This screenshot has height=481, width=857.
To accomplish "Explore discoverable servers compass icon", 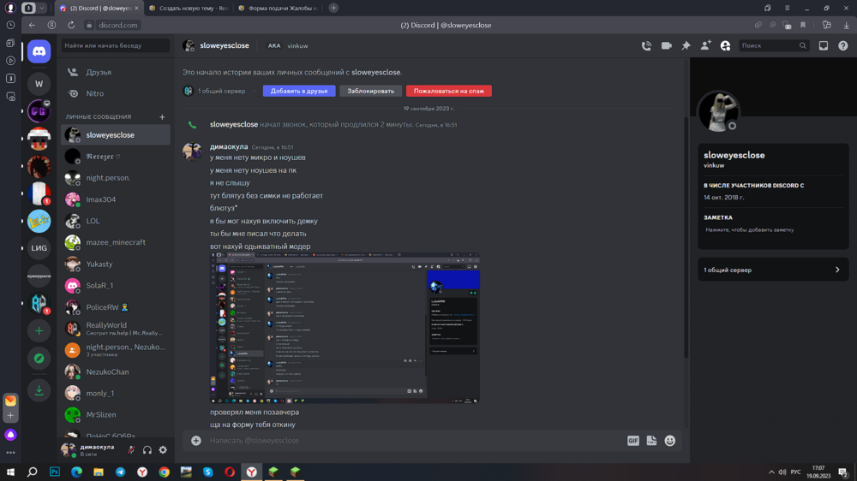I will (39, 358).
